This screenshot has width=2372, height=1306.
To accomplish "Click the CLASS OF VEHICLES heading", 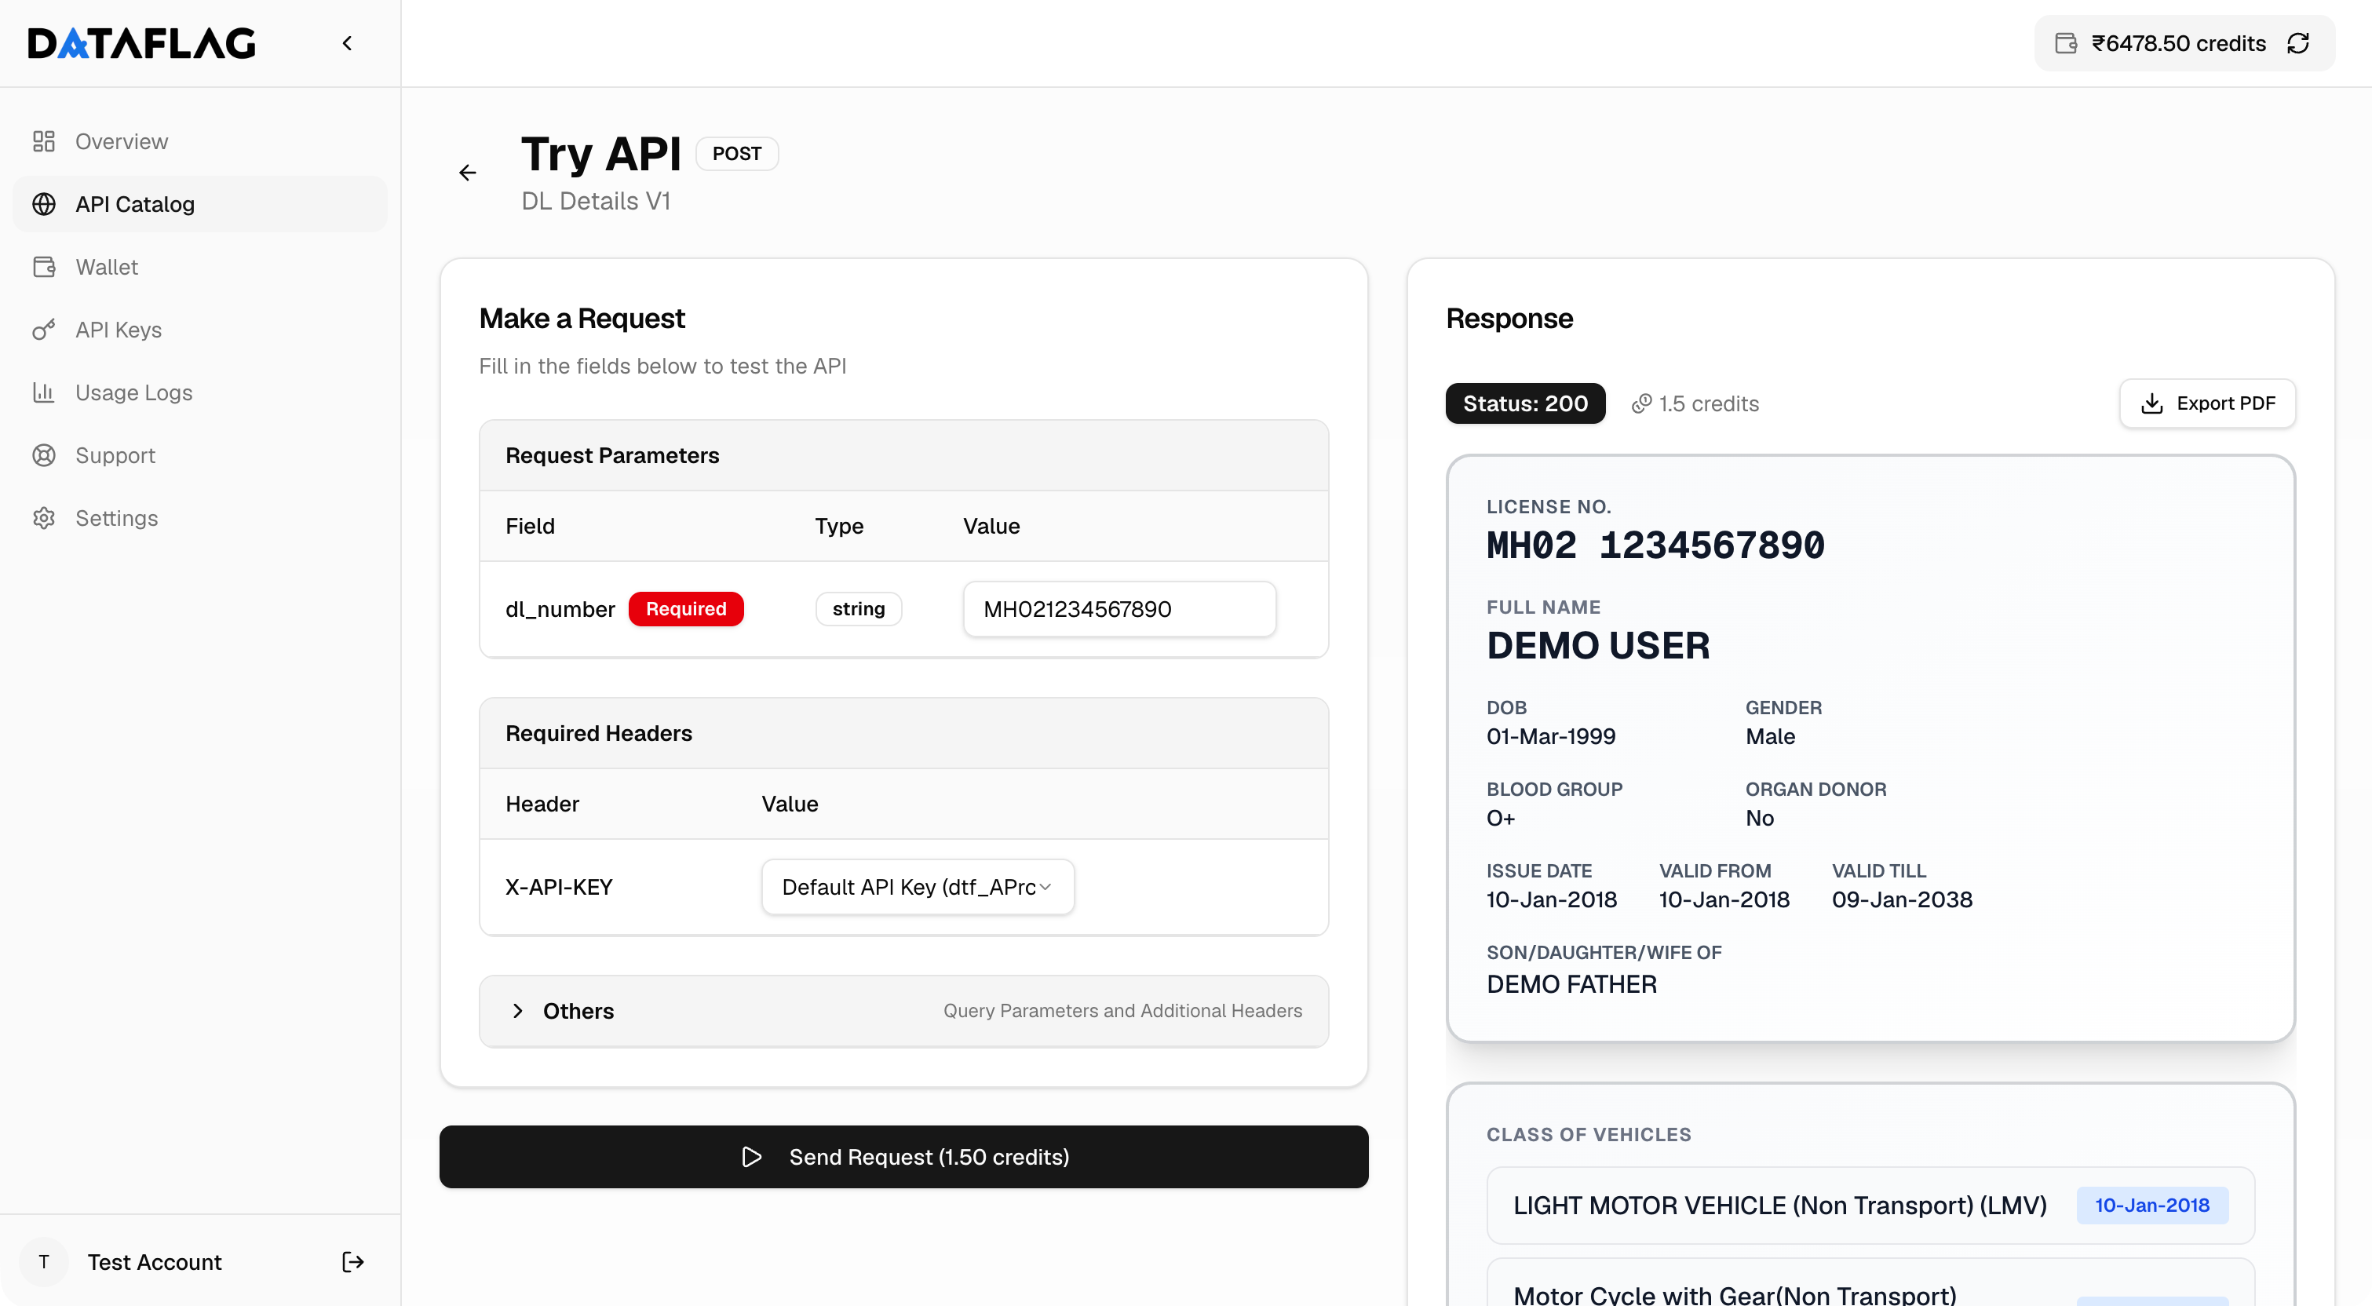I will (x=1589, y=1135).
